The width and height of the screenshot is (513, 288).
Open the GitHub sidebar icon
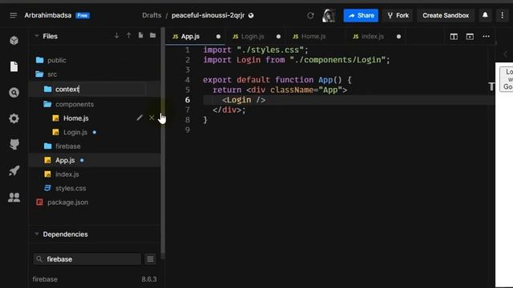point(14,144)
